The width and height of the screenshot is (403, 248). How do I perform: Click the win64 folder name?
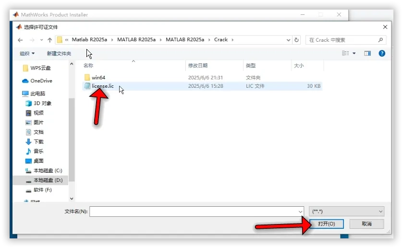click(98, 78)
